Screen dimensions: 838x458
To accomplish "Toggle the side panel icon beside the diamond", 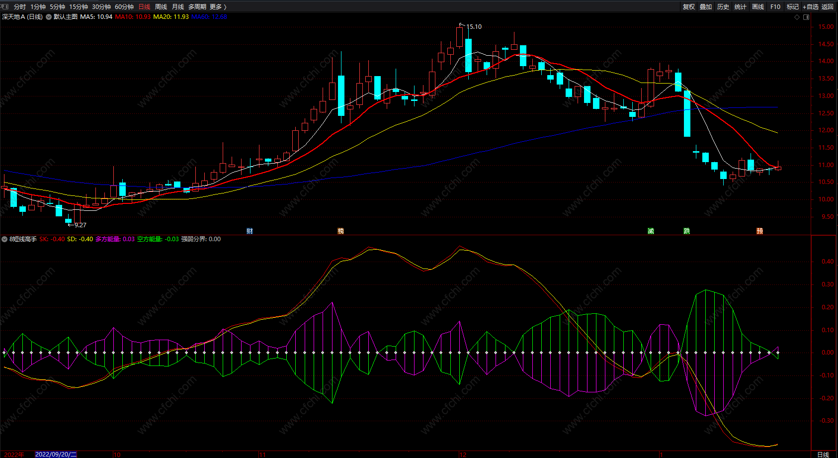I will point(806,17).
